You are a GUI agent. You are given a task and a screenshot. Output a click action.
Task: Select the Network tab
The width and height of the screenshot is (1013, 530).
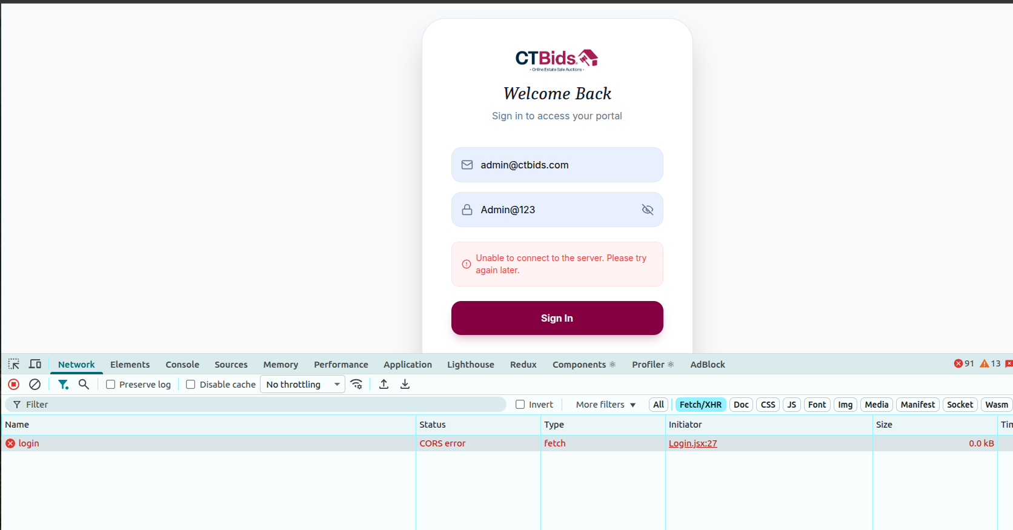click(76, 365)
